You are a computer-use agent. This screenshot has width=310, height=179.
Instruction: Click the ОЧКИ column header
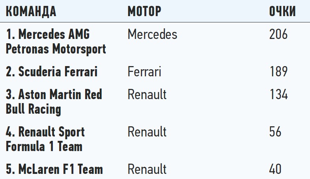point(282,12)
